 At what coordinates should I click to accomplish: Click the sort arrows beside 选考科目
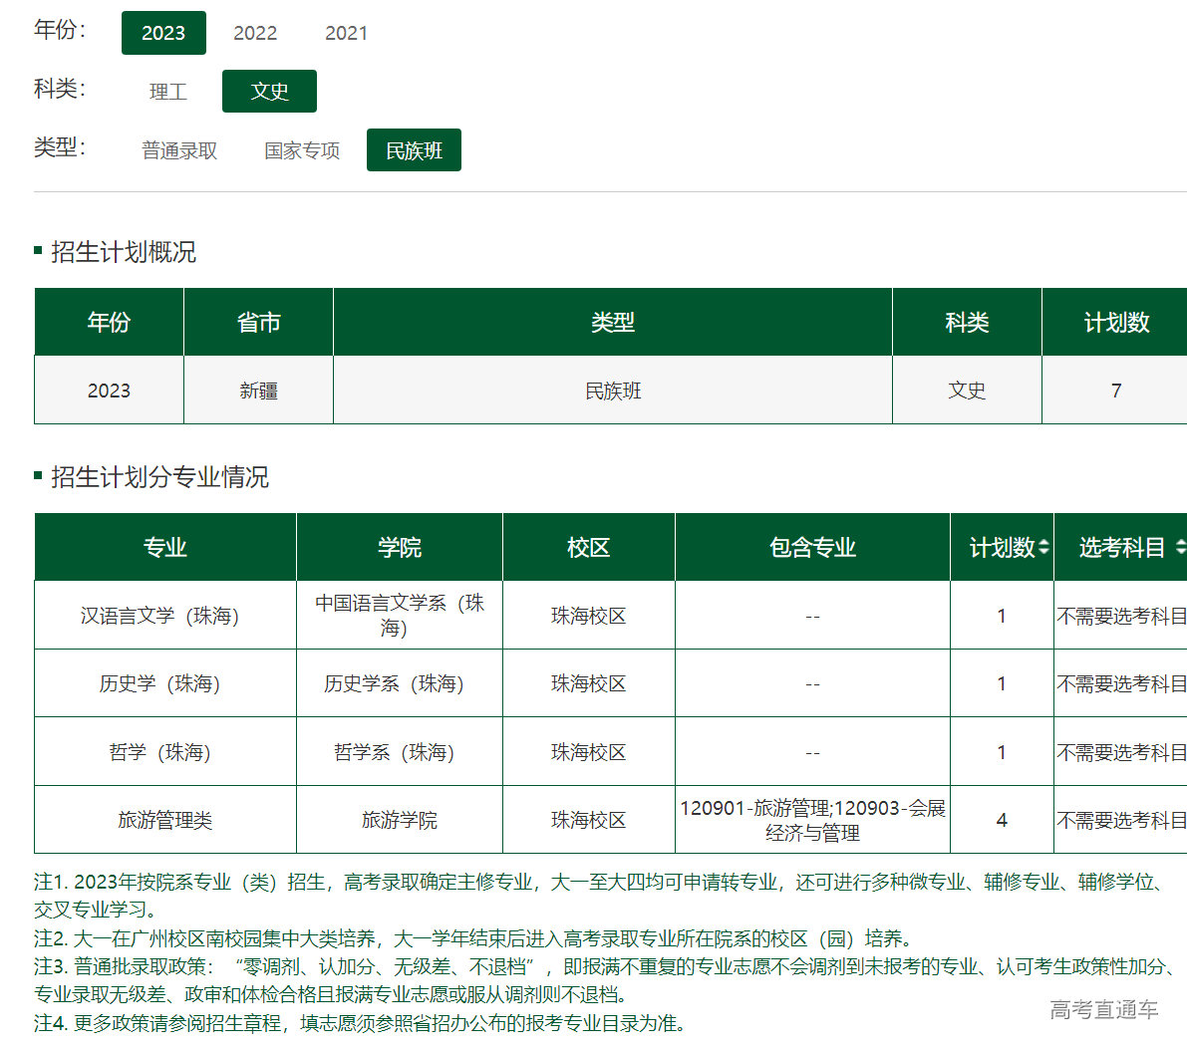click(x=1180, y=547)
